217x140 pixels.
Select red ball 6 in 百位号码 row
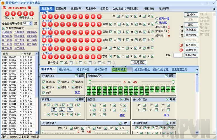pos(81,40)
